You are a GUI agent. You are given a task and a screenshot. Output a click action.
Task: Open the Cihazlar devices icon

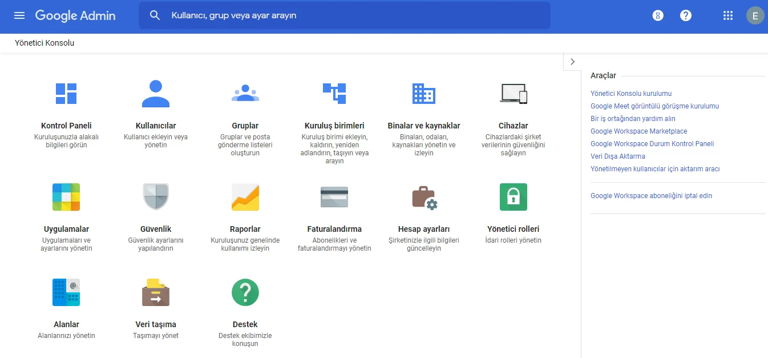[514, 94]
